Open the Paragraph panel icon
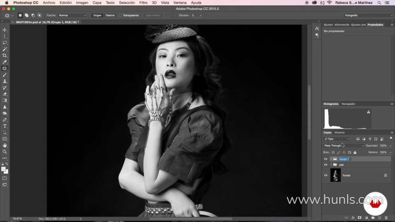 point(317,35)
